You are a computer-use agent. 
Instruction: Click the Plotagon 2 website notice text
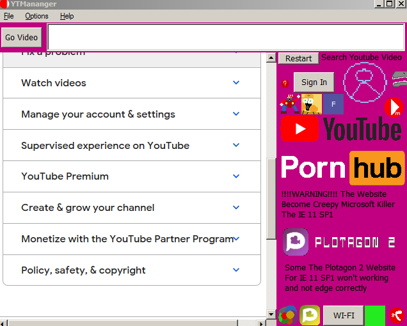[340, 278]
